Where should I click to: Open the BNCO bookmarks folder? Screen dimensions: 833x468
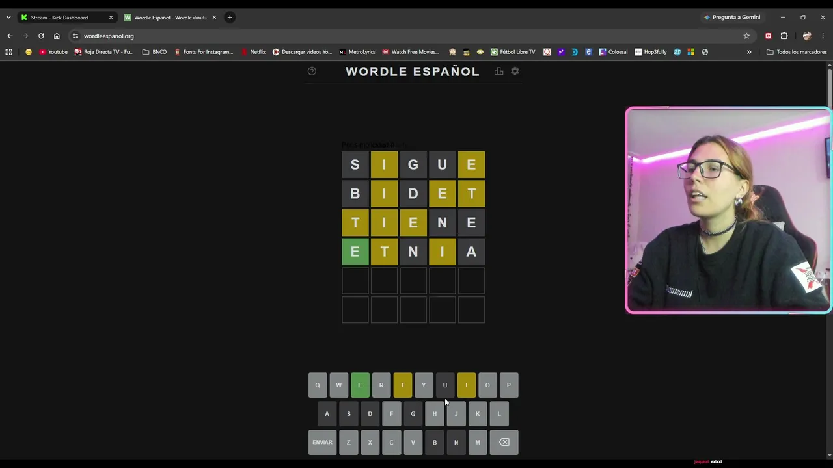pos(154,52)
